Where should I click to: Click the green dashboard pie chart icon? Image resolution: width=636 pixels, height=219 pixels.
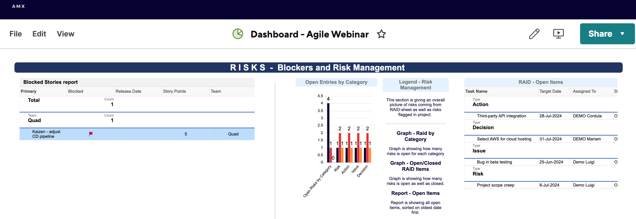[238, 34]
